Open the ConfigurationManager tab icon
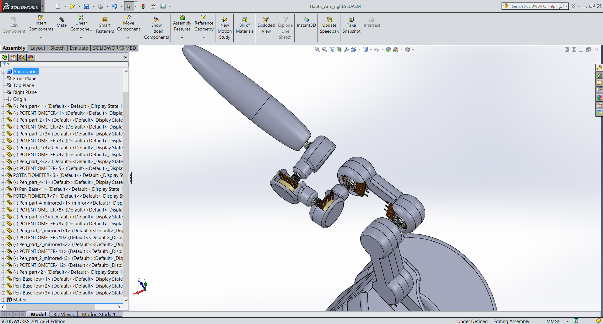 click(x=22, y=58)
